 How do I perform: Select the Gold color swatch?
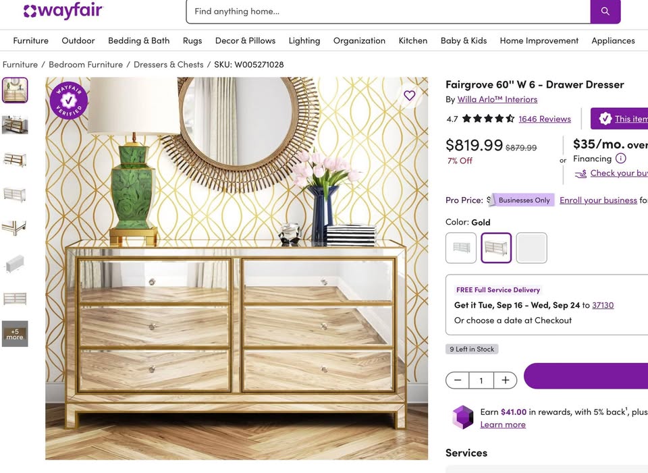tap(496, 248)
